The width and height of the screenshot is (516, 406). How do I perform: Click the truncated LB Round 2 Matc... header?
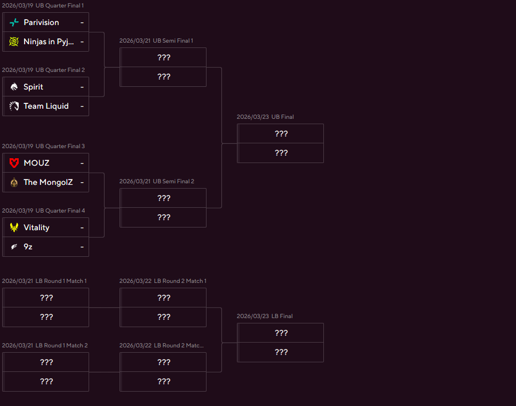pyautogui.click(x=162, y=346)
